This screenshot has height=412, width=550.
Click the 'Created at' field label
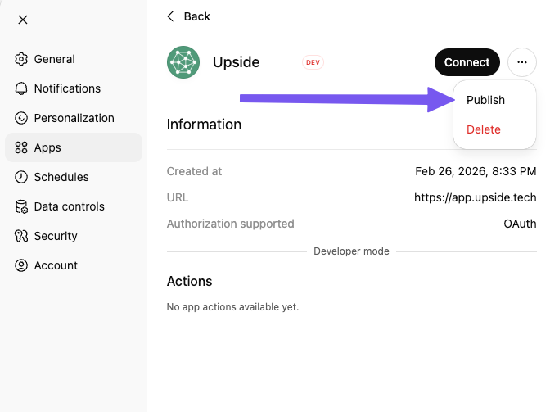(194, 171)
